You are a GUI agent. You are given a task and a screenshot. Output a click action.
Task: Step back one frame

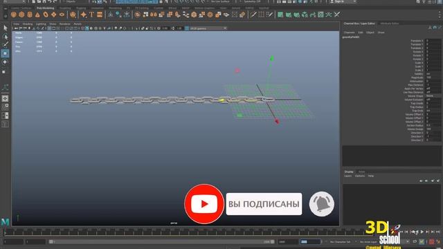point(407,232)
